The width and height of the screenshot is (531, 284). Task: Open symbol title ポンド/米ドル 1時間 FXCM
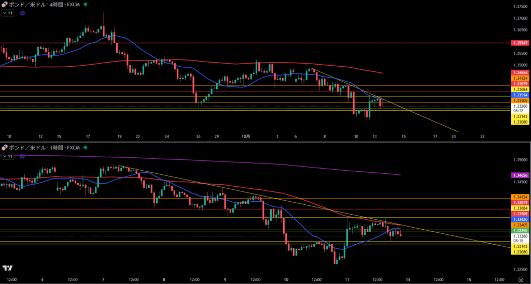coord(44,147)
